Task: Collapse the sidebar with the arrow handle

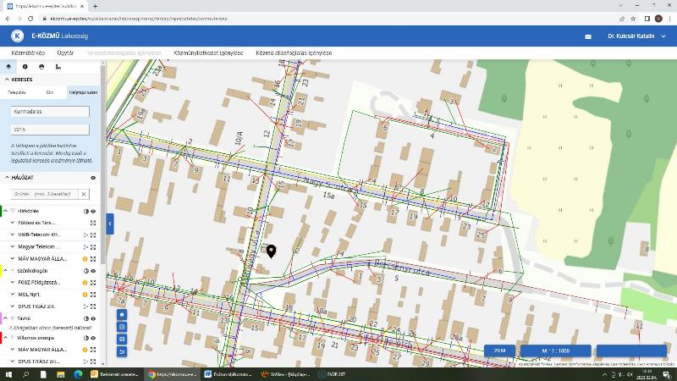Action: coord(109,223)
